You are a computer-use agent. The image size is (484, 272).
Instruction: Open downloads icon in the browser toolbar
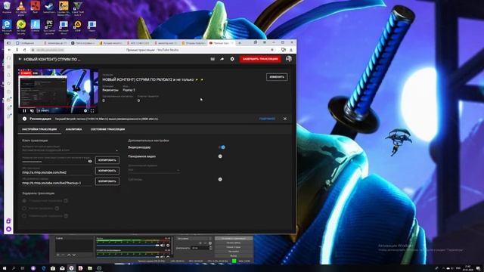point(291,50)
